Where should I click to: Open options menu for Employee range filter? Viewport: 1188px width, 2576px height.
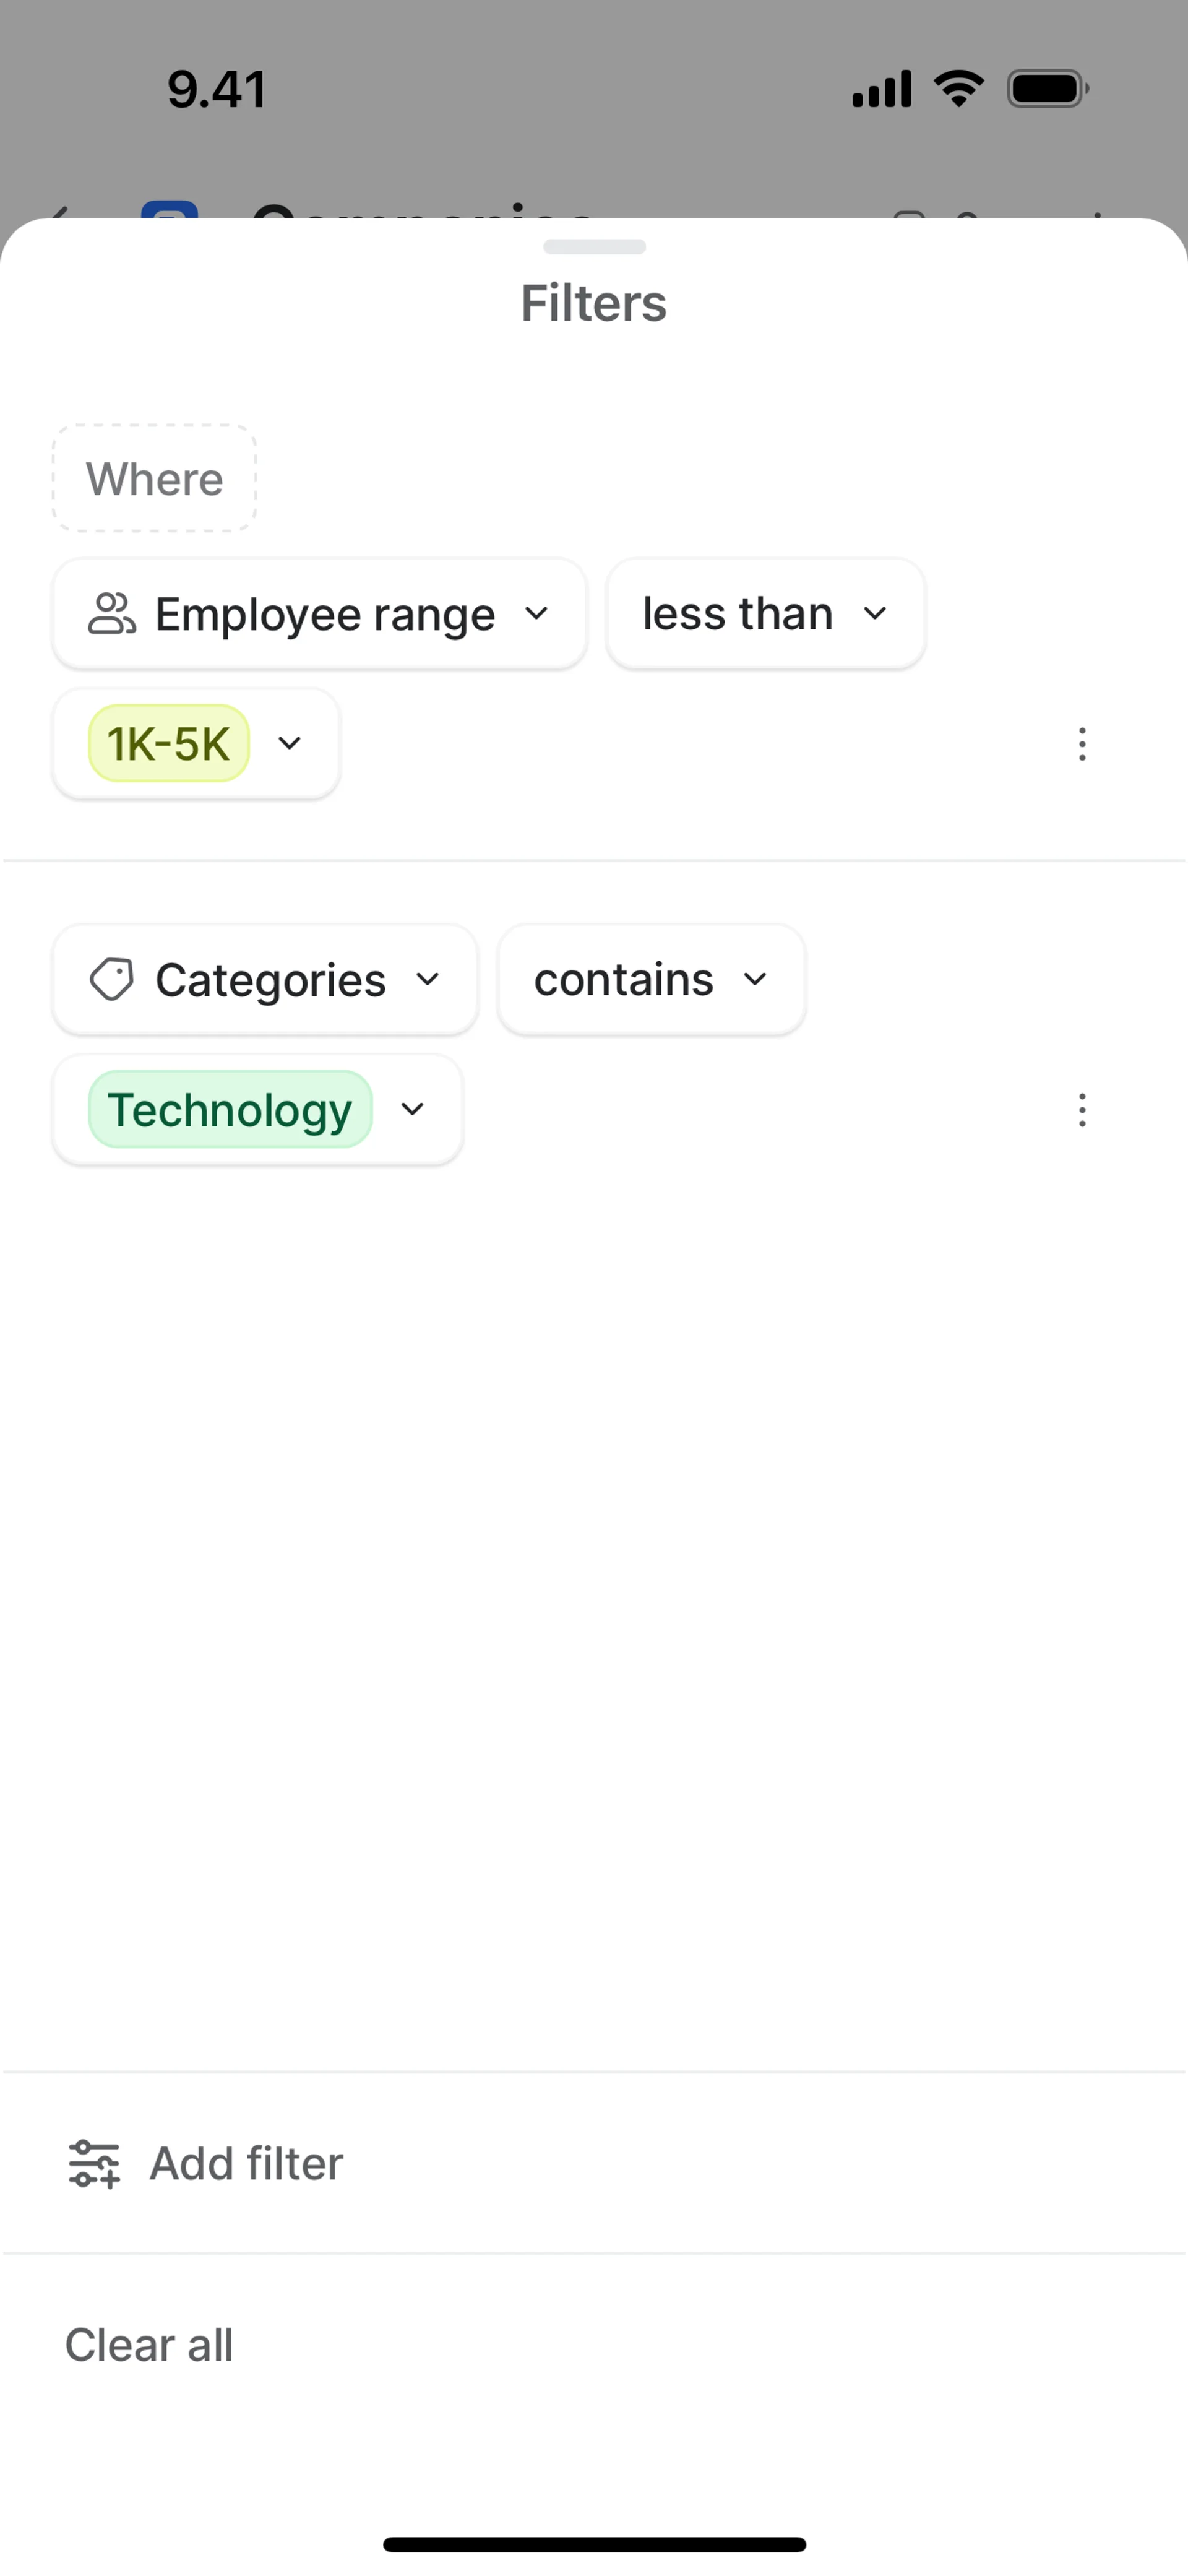(x=1082, y=744)
